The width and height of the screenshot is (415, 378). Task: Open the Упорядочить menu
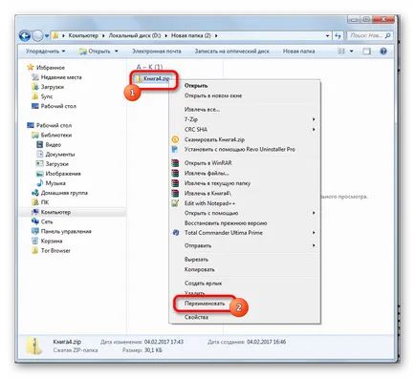click(x=45, y=51)
